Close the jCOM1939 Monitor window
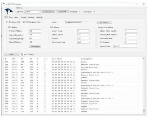 [144, 4]
